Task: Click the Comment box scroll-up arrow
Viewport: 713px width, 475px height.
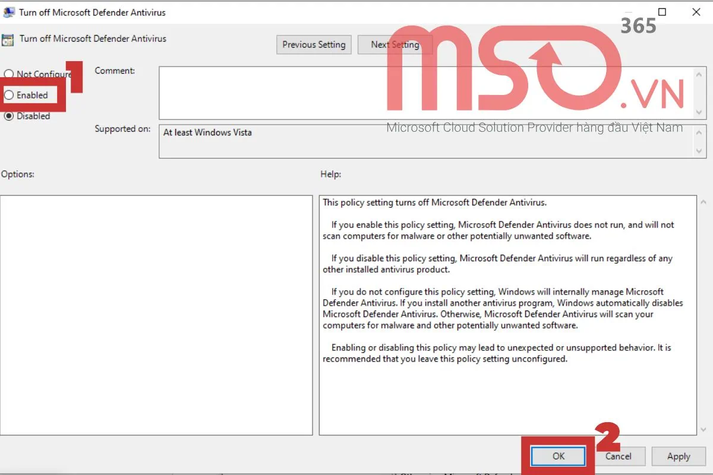Action: point(700,73)
